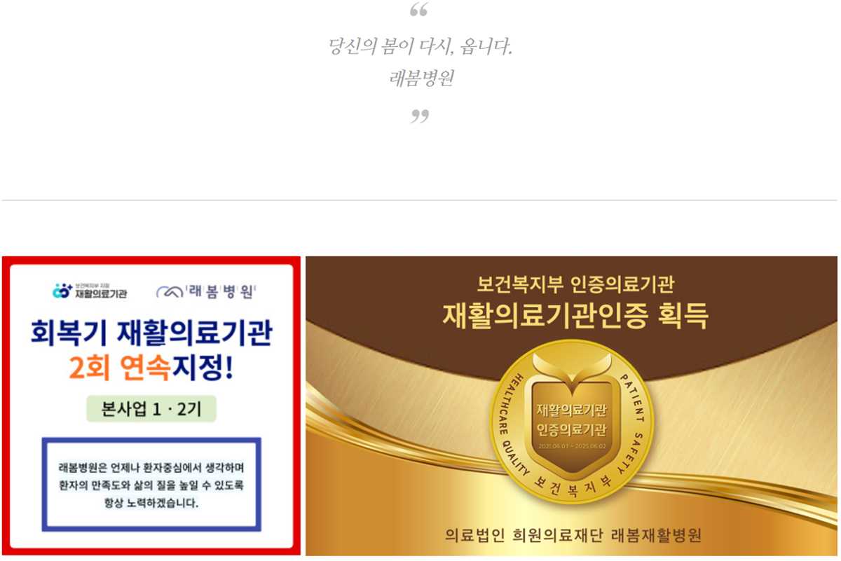This screenshot has height=561, width=841.
Task: Click the blue-bordered 래봄병원 message box
Action: [151, 485]
